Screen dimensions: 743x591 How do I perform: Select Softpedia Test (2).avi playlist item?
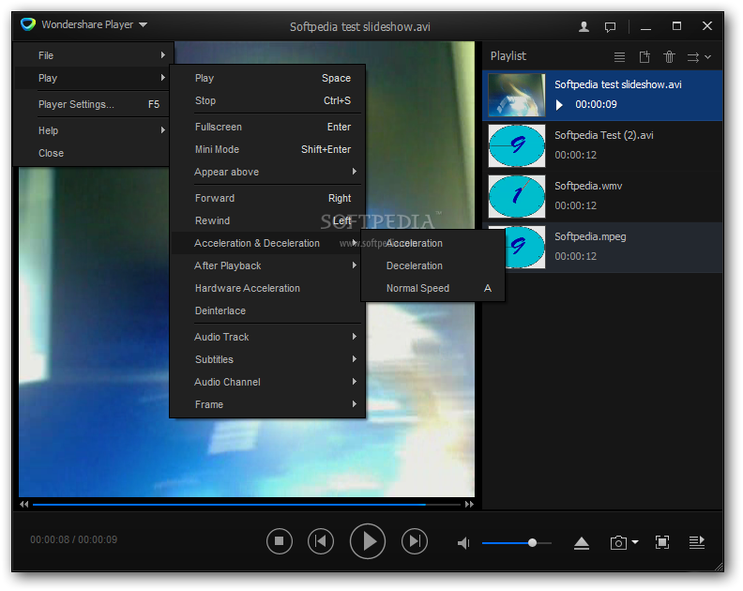602,145
